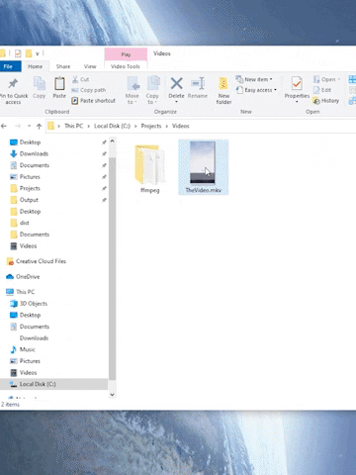Click the Forward navigation arrow
Image resolution: width=356 pixels, height=475 pixels.
coord(18,126)
